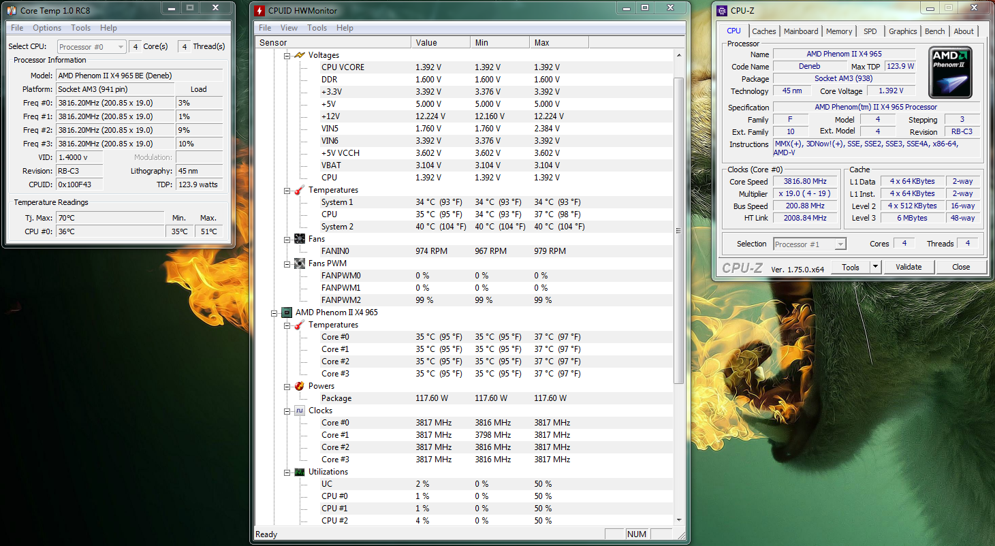Click the VID 1.4000 v field in Core Temp

tap(80, 157)
